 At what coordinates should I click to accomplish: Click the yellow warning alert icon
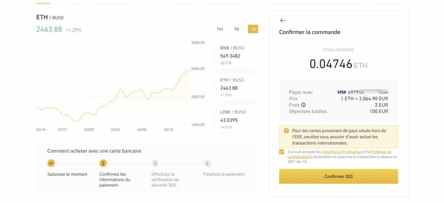[286, 131]
